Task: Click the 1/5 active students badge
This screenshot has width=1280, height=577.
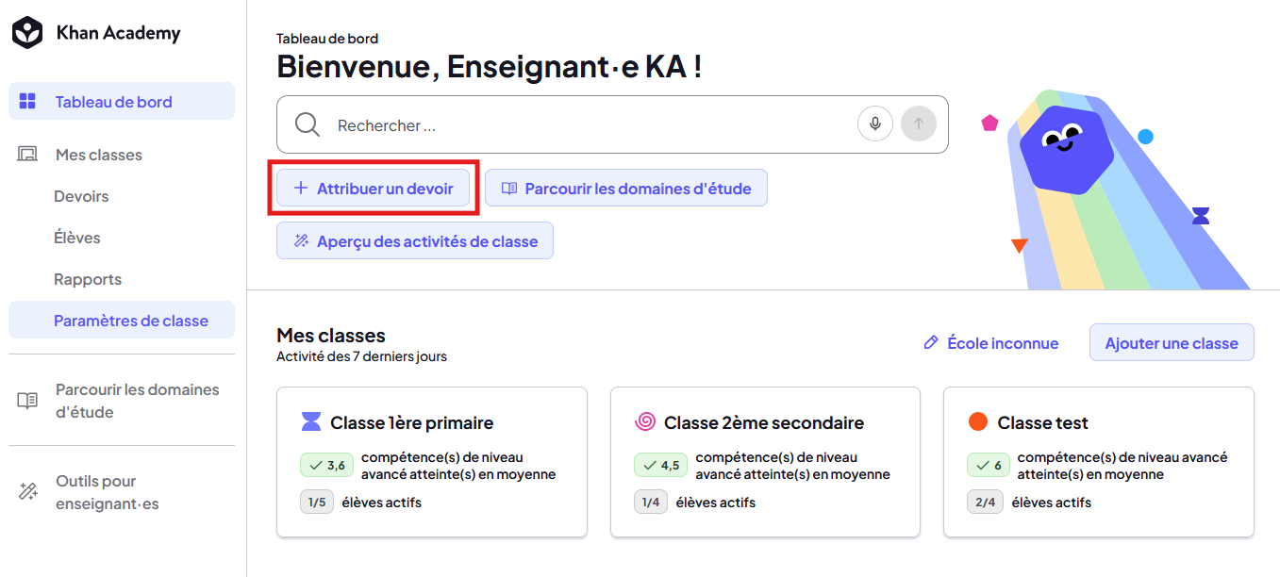Action: [x=317, y=503]
